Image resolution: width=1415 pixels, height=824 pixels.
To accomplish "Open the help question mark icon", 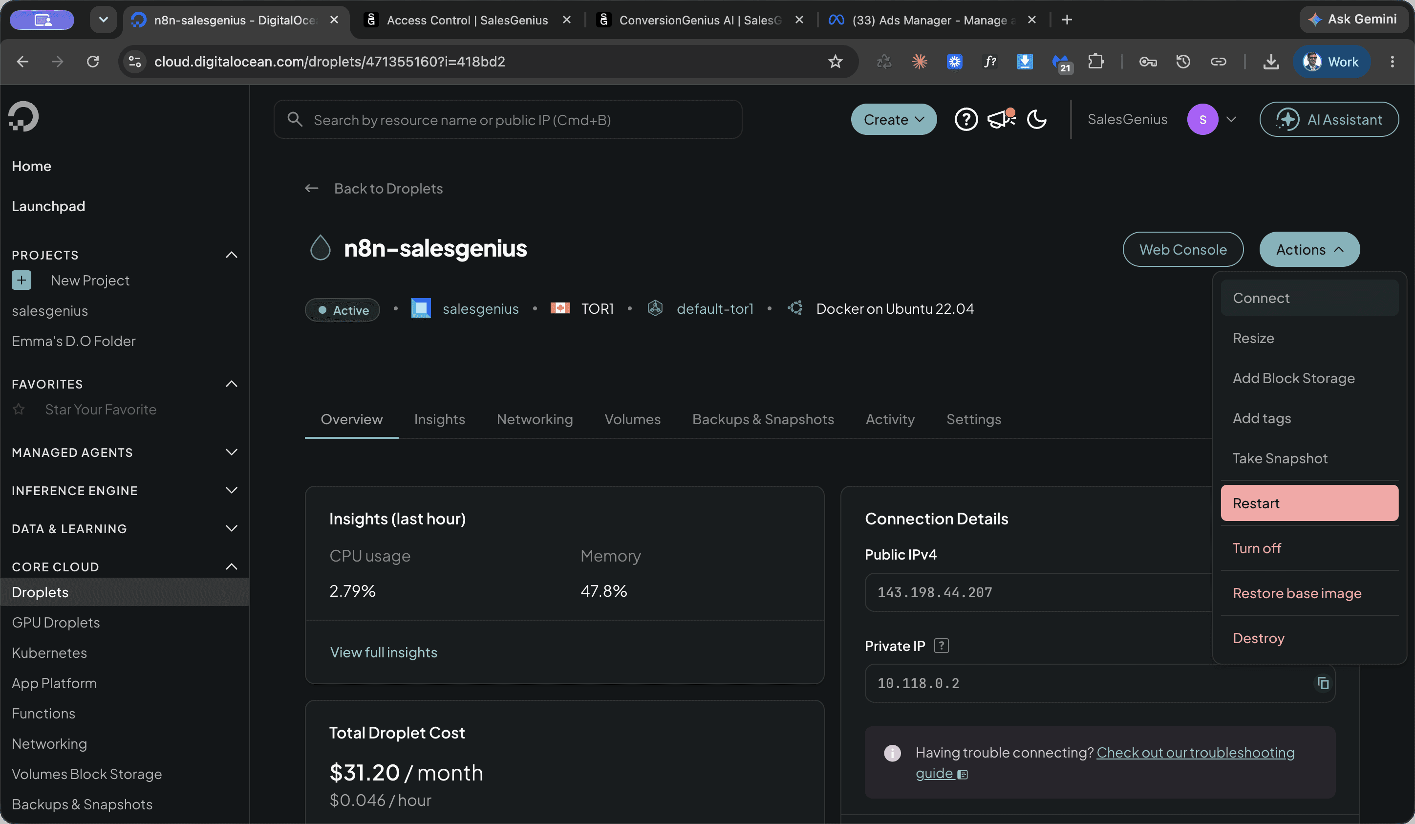I will [966, 119].
